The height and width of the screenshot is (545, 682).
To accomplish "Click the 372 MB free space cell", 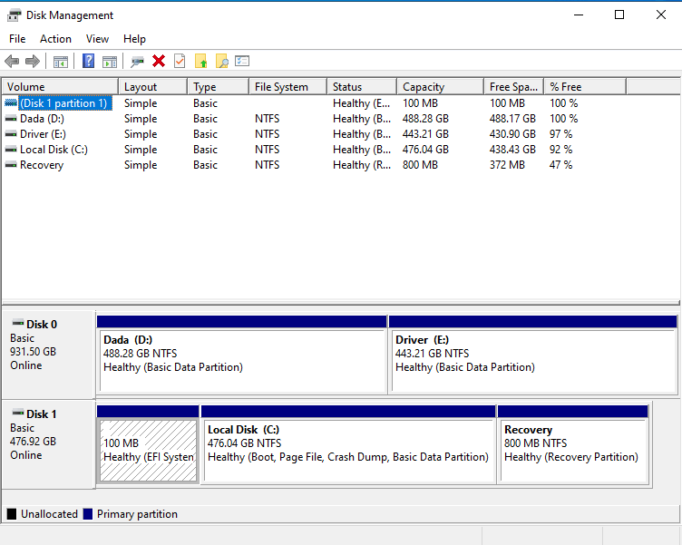I will (x=507, y=165).
